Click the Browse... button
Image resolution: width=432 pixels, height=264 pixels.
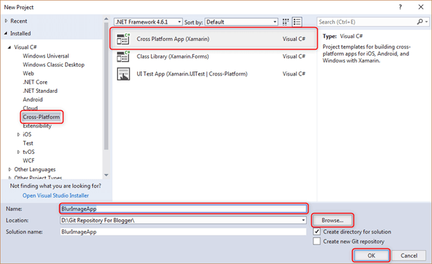pyautogui.click(x=333, y=220)
